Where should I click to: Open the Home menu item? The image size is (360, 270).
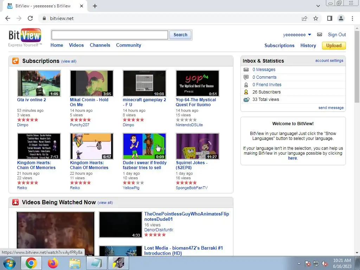pyautogui.click(x=57, y=45)
